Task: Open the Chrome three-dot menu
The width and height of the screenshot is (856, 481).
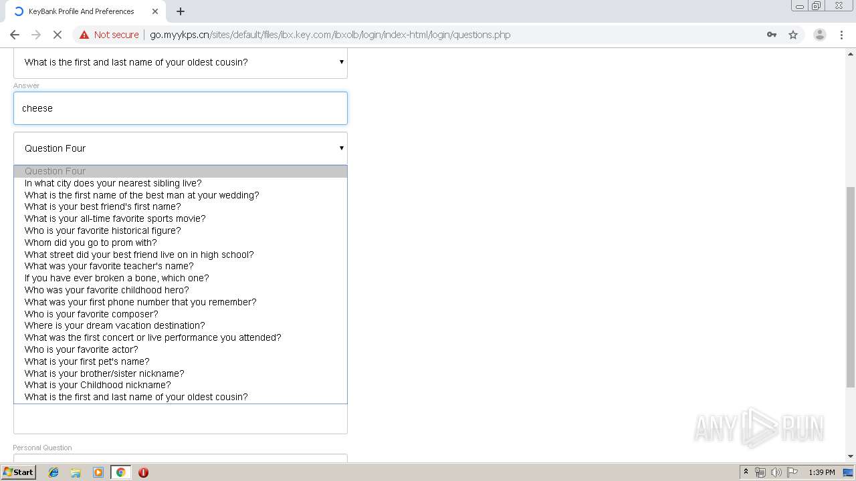Action: (841, 35)
